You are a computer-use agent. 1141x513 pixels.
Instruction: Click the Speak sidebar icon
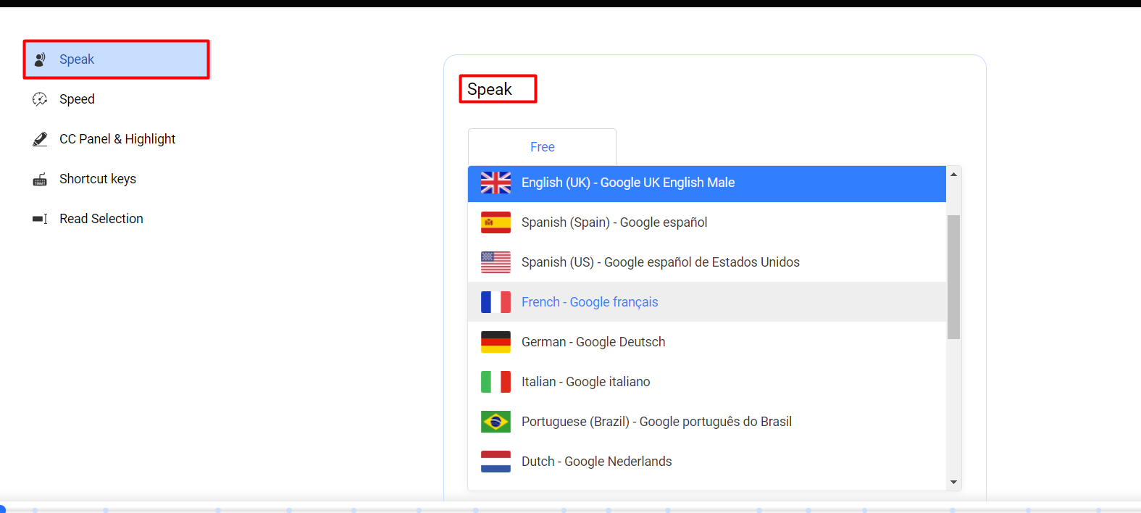click(x=41, y=59)
